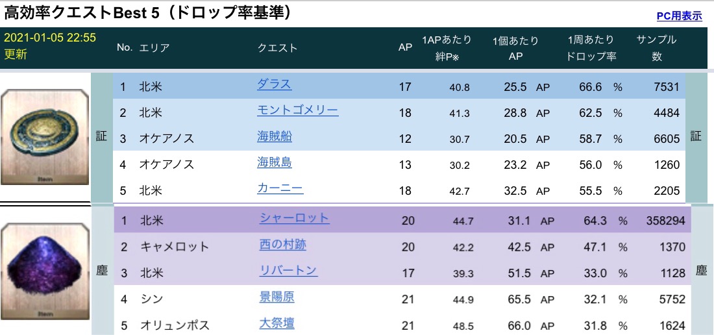The height and width of the screenshot is (335, 714).
Task: Click the left 証 item label cell
Action: click(102, 138)
